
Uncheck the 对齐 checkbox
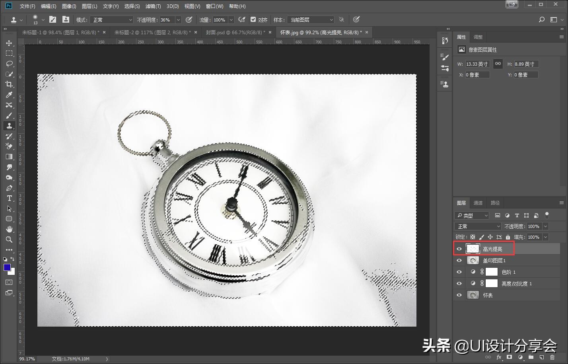(253, 19)
